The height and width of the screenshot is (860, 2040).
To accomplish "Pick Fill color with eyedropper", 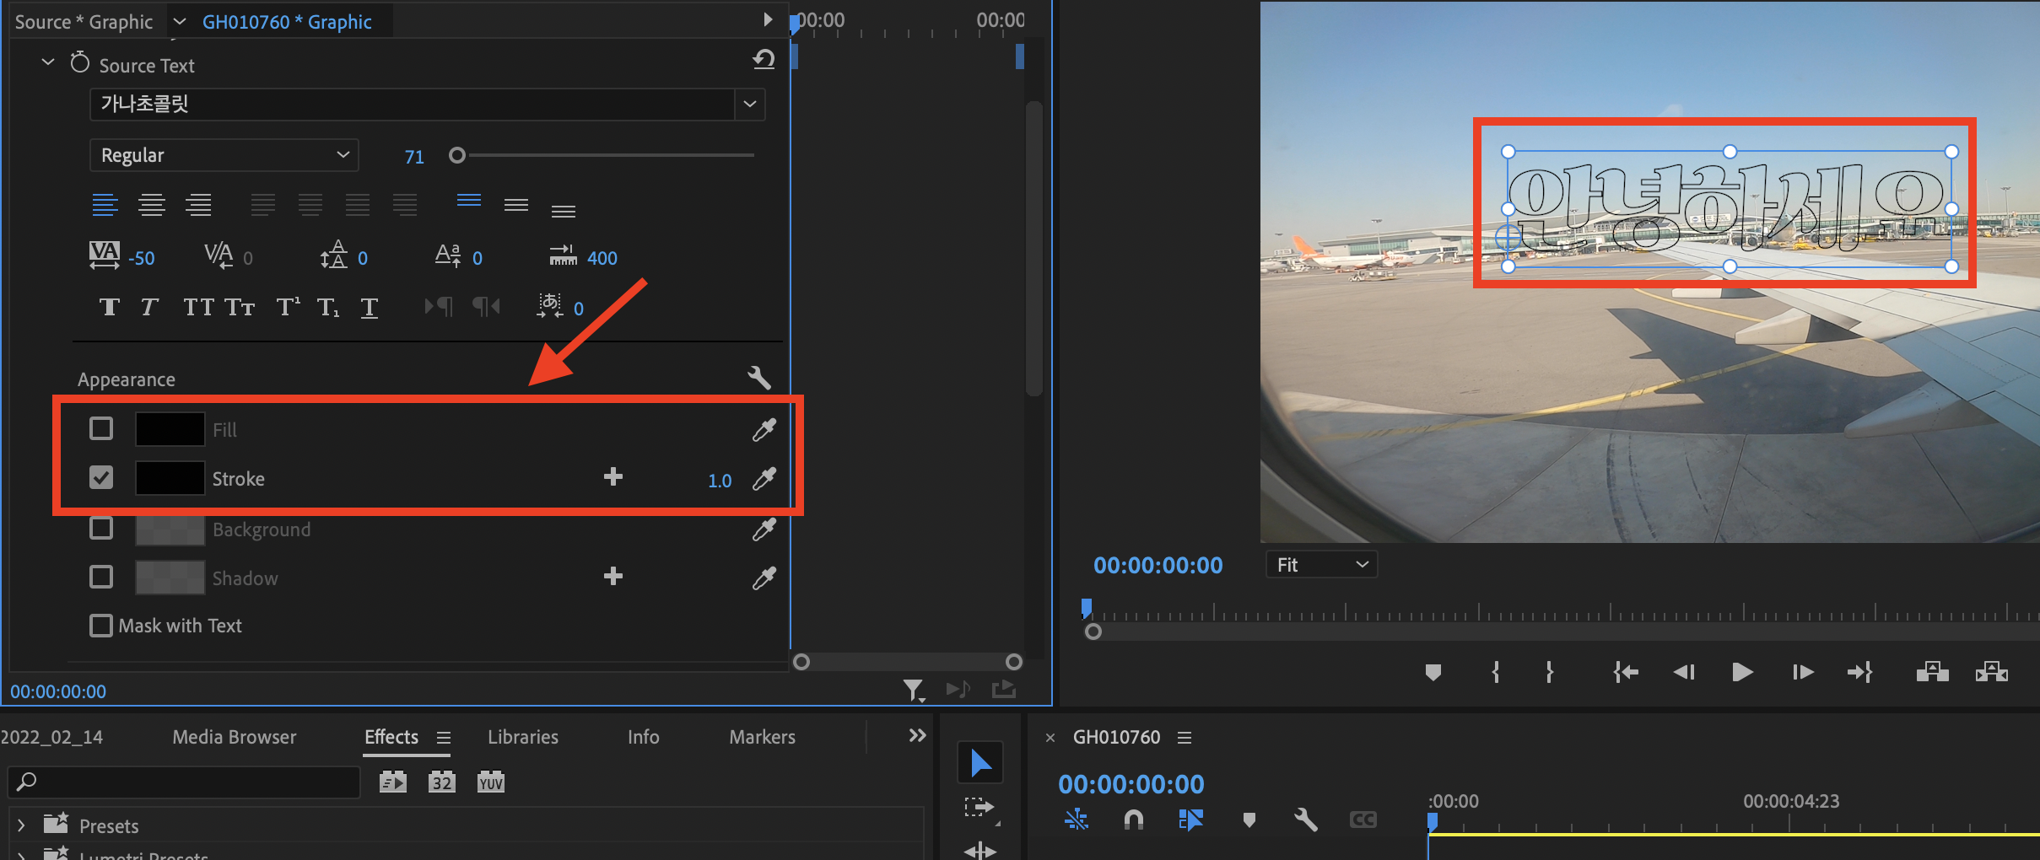I will (764, 430).
